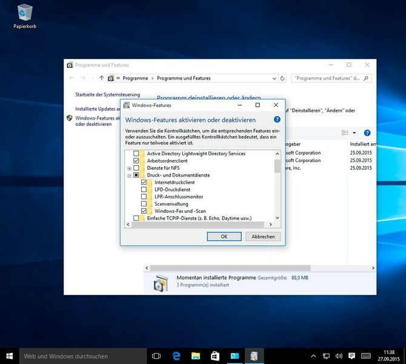Image resolution: width=406 pixels, height=364 pixels.
Task: Click the program search input field
Action: click(328, 78)
